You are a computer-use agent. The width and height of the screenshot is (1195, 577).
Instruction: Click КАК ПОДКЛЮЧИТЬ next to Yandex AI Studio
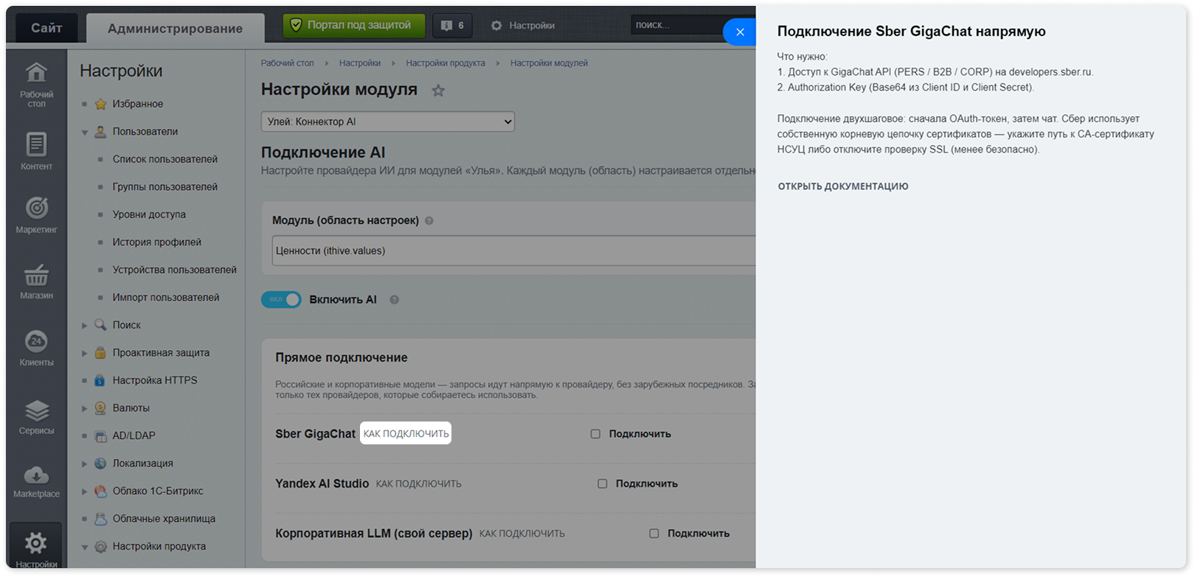(418, 484)
